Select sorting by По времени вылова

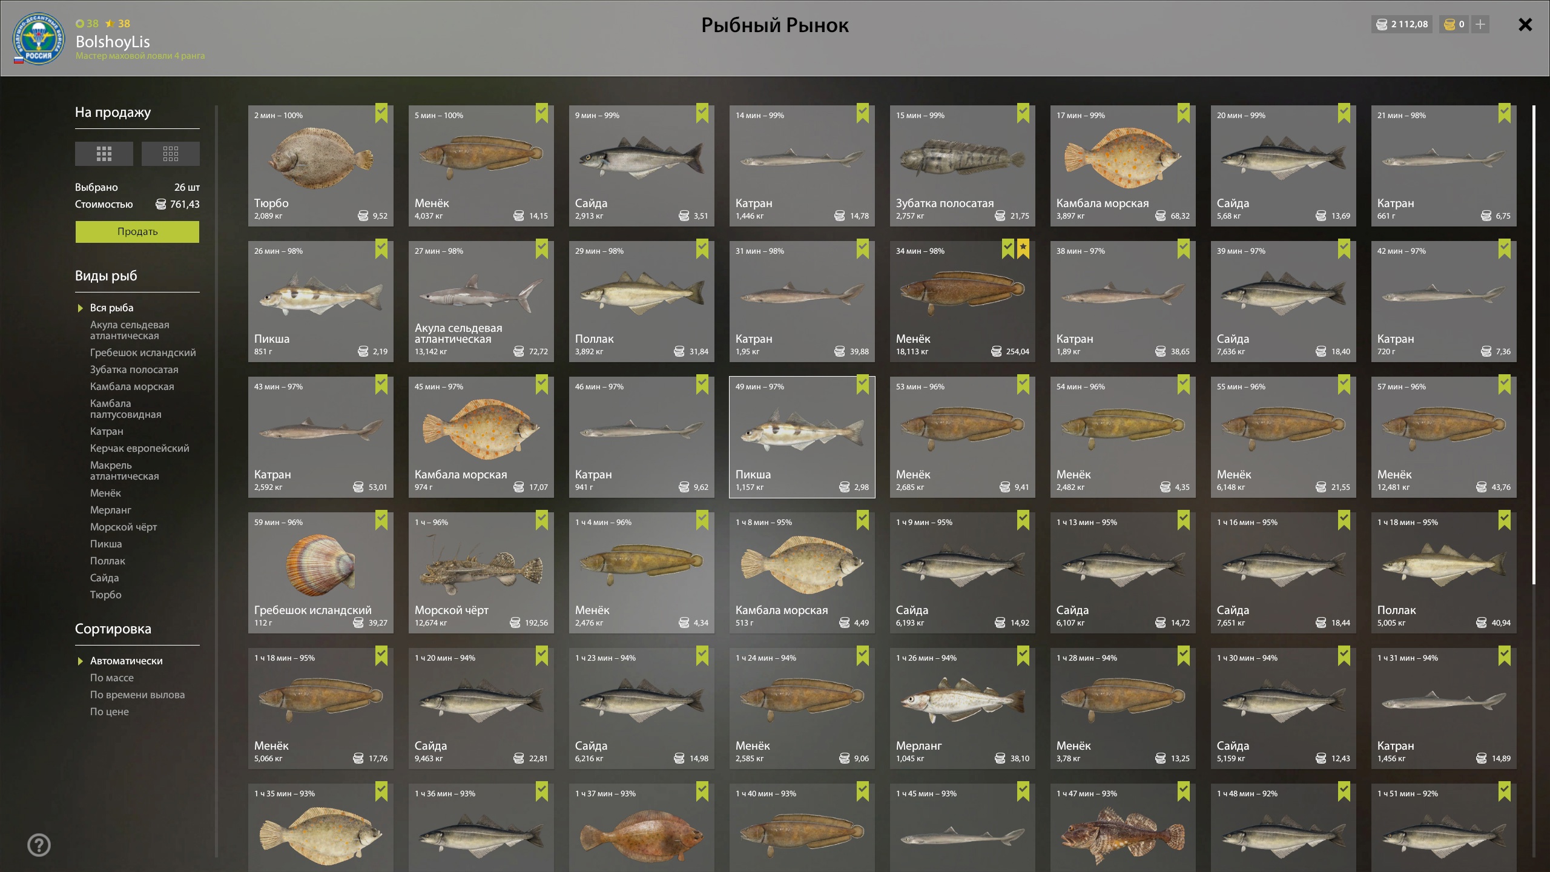tap(137, 695)
